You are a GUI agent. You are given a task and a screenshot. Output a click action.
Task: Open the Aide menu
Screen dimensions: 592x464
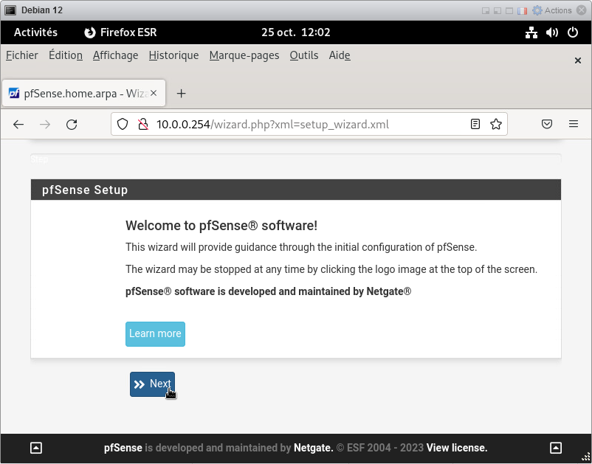340,55
